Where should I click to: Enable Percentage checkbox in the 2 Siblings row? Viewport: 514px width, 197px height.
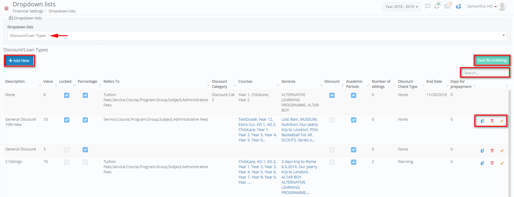tap(85, 162)
